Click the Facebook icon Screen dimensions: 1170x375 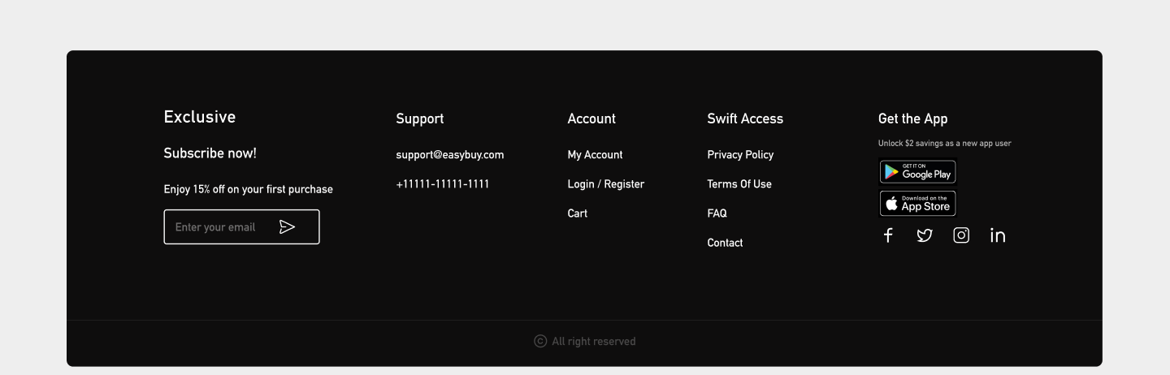888,235
